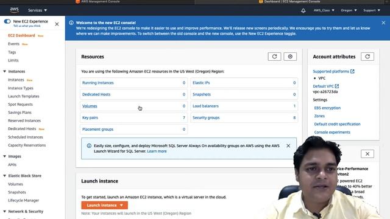The image size is (390, 219).
Task: Dismiss the SQL Server Launch Wizard notice
Action: point(288,146)
